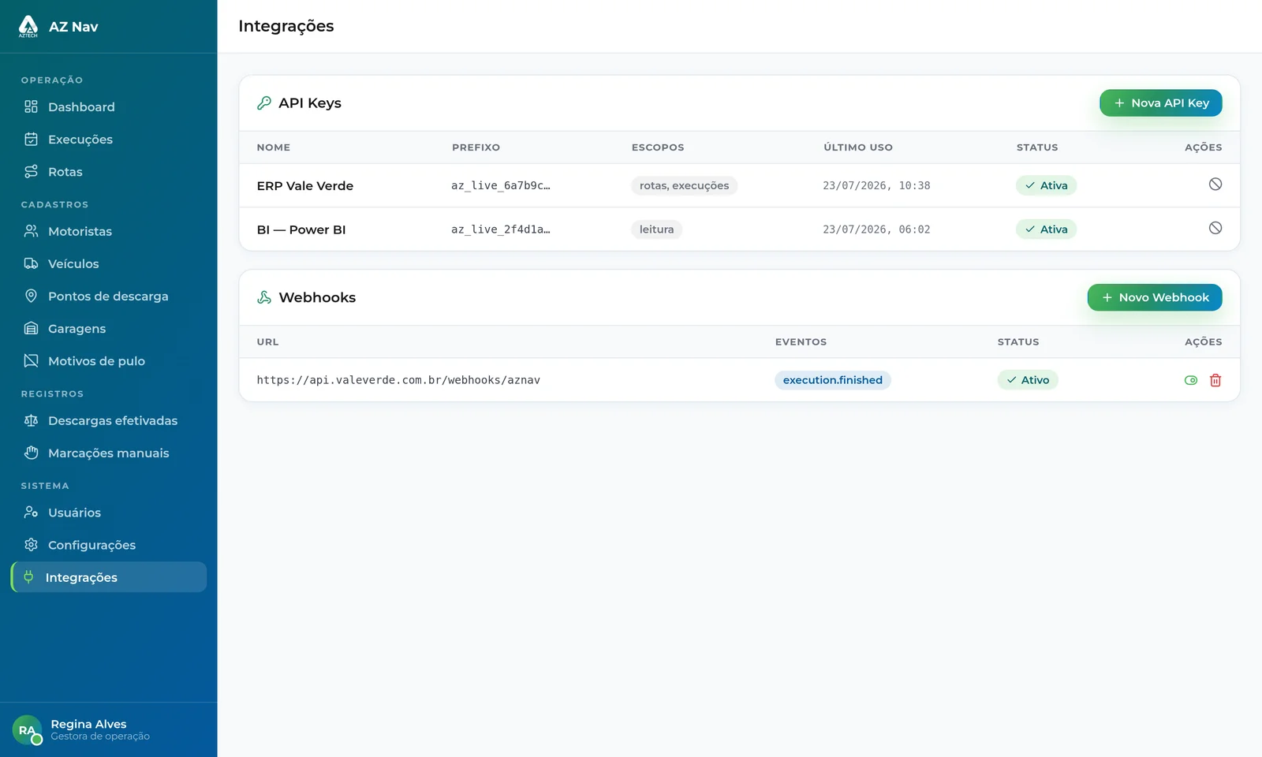
Task: Click the ÚLTIMO USO column header
Action: 858,147
